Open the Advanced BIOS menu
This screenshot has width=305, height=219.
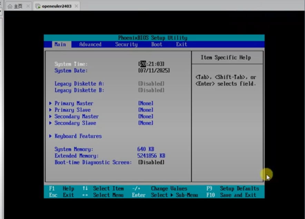point(90,44)
